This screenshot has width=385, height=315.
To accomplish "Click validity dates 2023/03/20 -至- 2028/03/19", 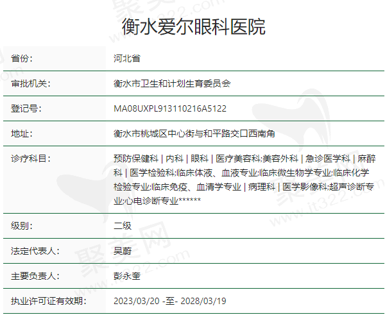I will pos(169,301).
